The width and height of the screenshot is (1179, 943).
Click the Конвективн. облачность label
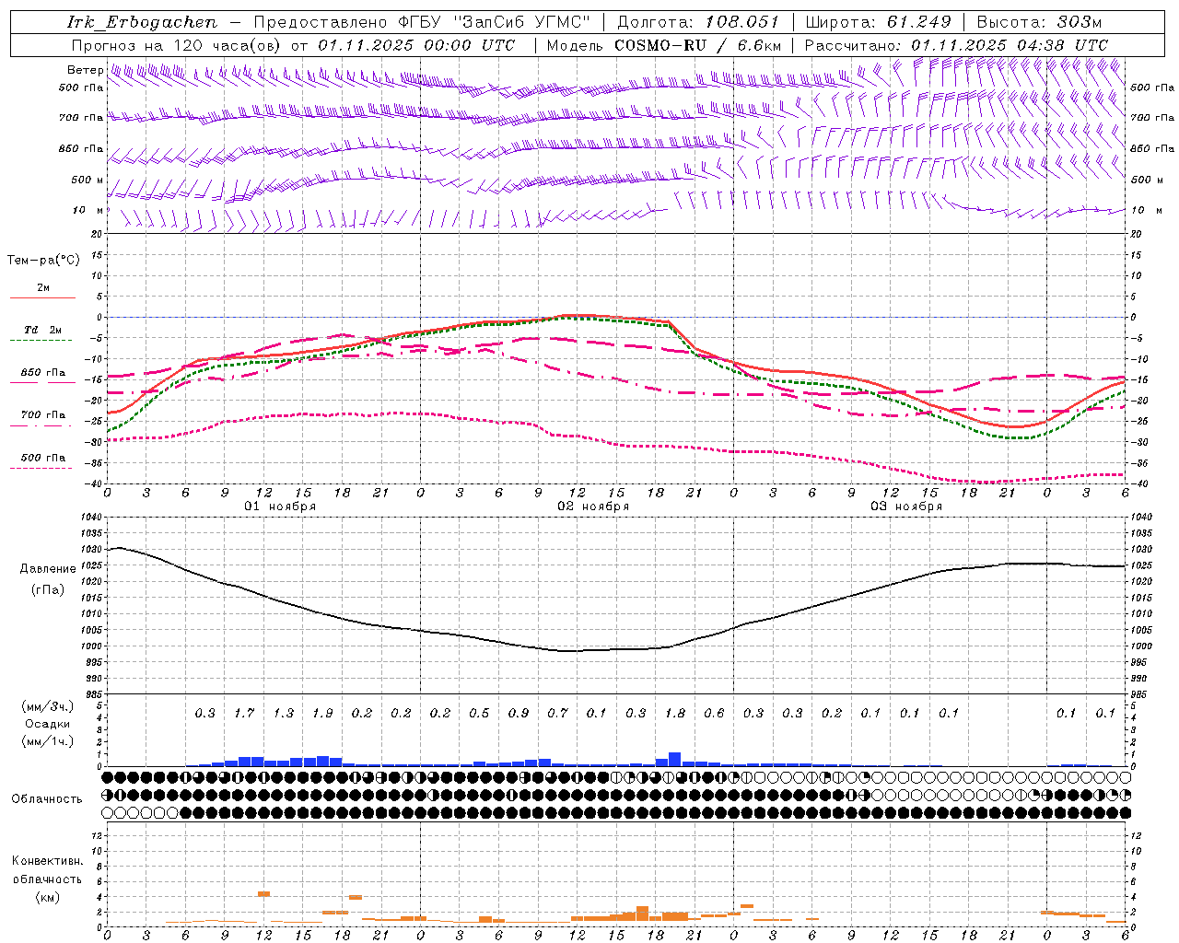click(47, 870)
